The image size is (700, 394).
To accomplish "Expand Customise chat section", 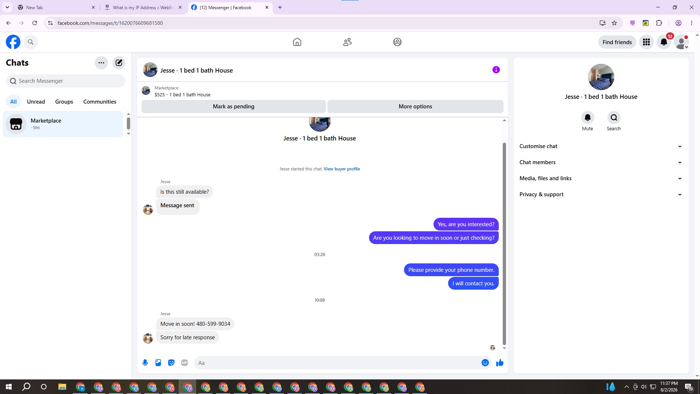I will (601, 146).
